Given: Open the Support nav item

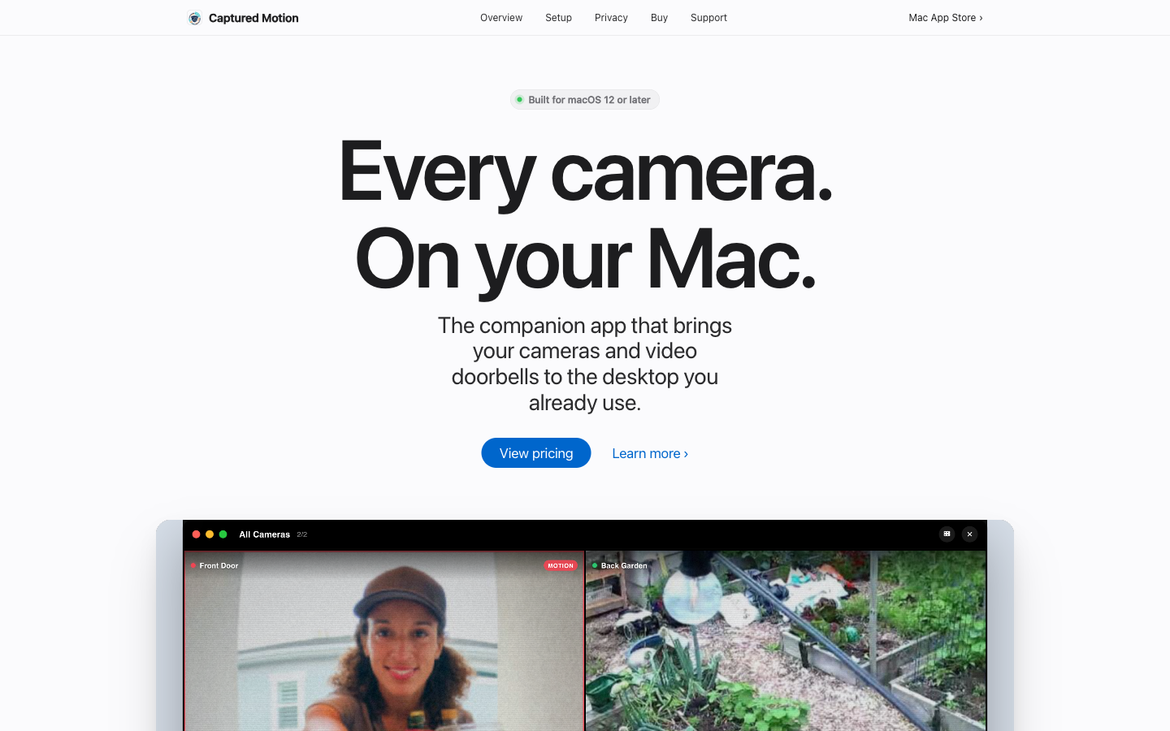Looking at the screenshot, I should click(708, 18).
